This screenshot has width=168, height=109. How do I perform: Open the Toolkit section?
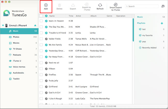(19, 79)
